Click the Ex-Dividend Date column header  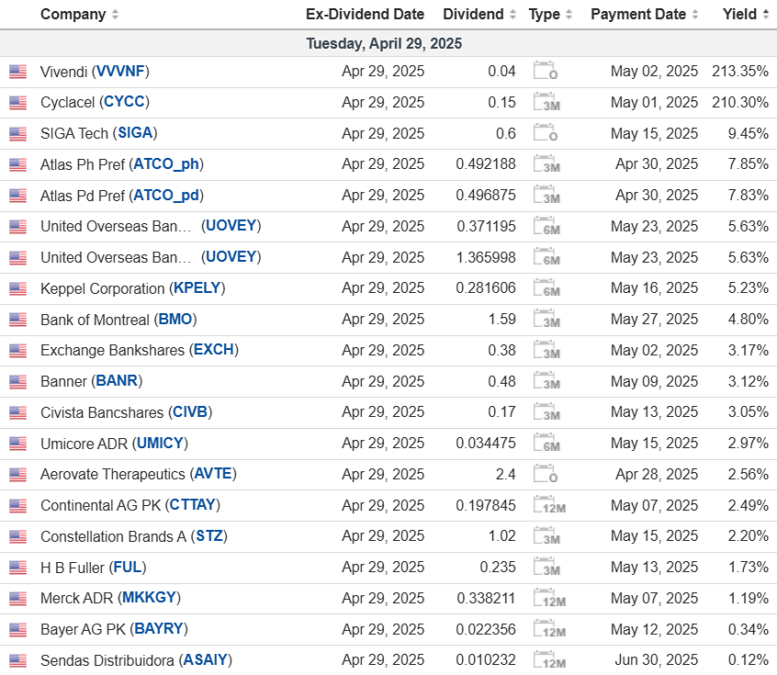[365, 15]
